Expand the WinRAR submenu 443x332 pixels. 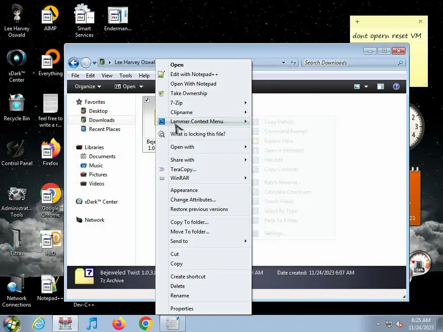click(x=203, y=178)
